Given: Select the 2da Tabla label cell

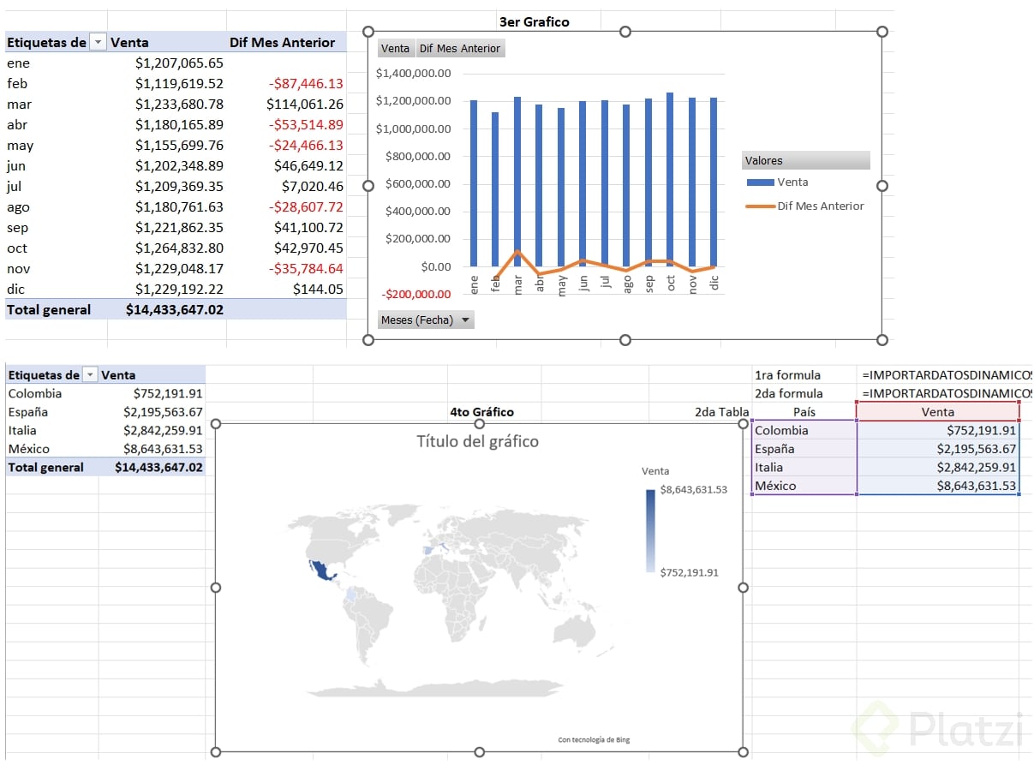Looking at the screenshot, I should point(722,411).
